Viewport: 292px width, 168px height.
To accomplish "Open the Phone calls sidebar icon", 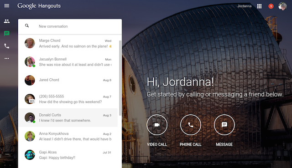I will pyautogui.click(x=7, y=46).
